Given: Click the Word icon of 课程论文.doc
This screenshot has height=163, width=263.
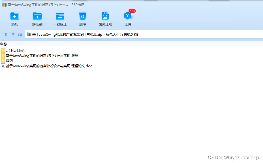Looking at the screenshot, I should click(3, 66).
